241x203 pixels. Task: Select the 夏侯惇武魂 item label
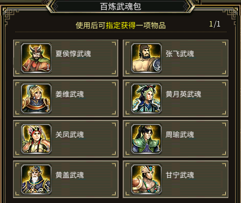73,54
